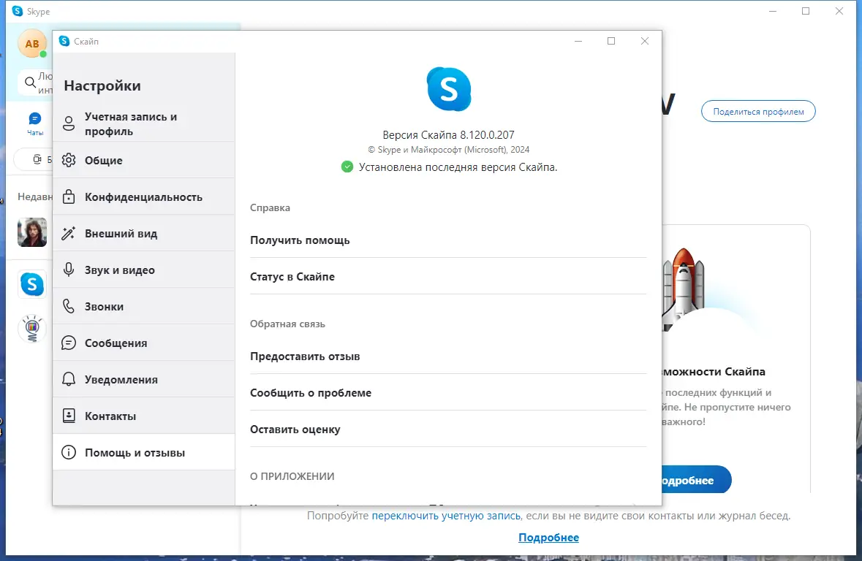Open the Общие settings section

[143, 161]
